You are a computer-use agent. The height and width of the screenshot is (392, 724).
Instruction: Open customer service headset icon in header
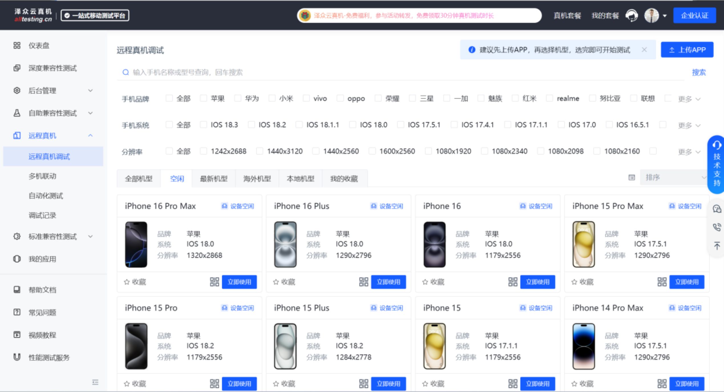[632, 15]
